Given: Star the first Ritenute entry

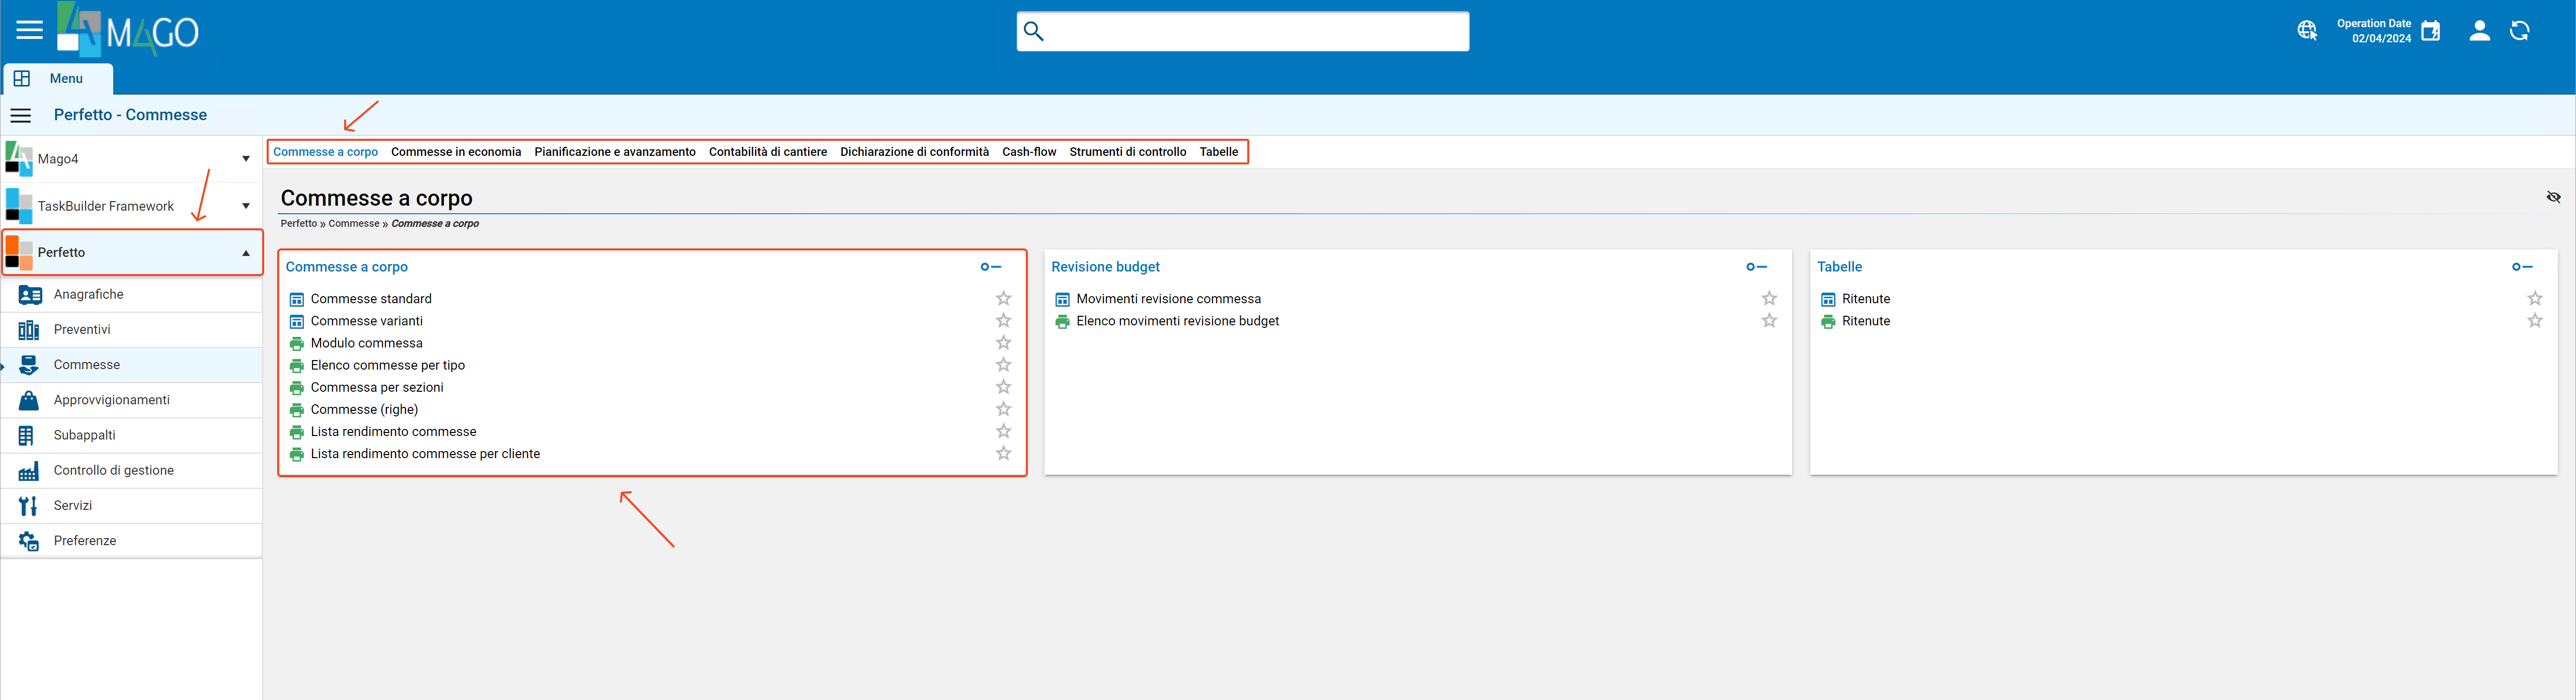Looking at the screenshot, I should coord(2535,298).
